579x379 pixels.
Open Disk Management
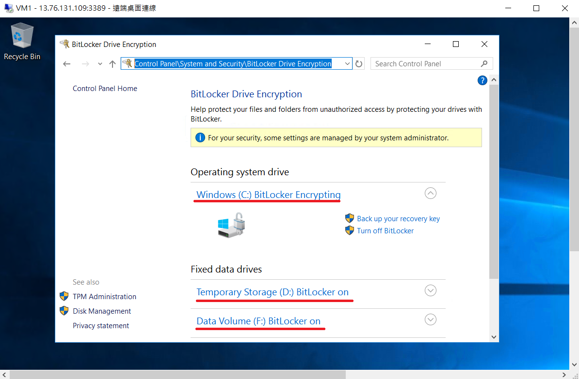(102, 311)
